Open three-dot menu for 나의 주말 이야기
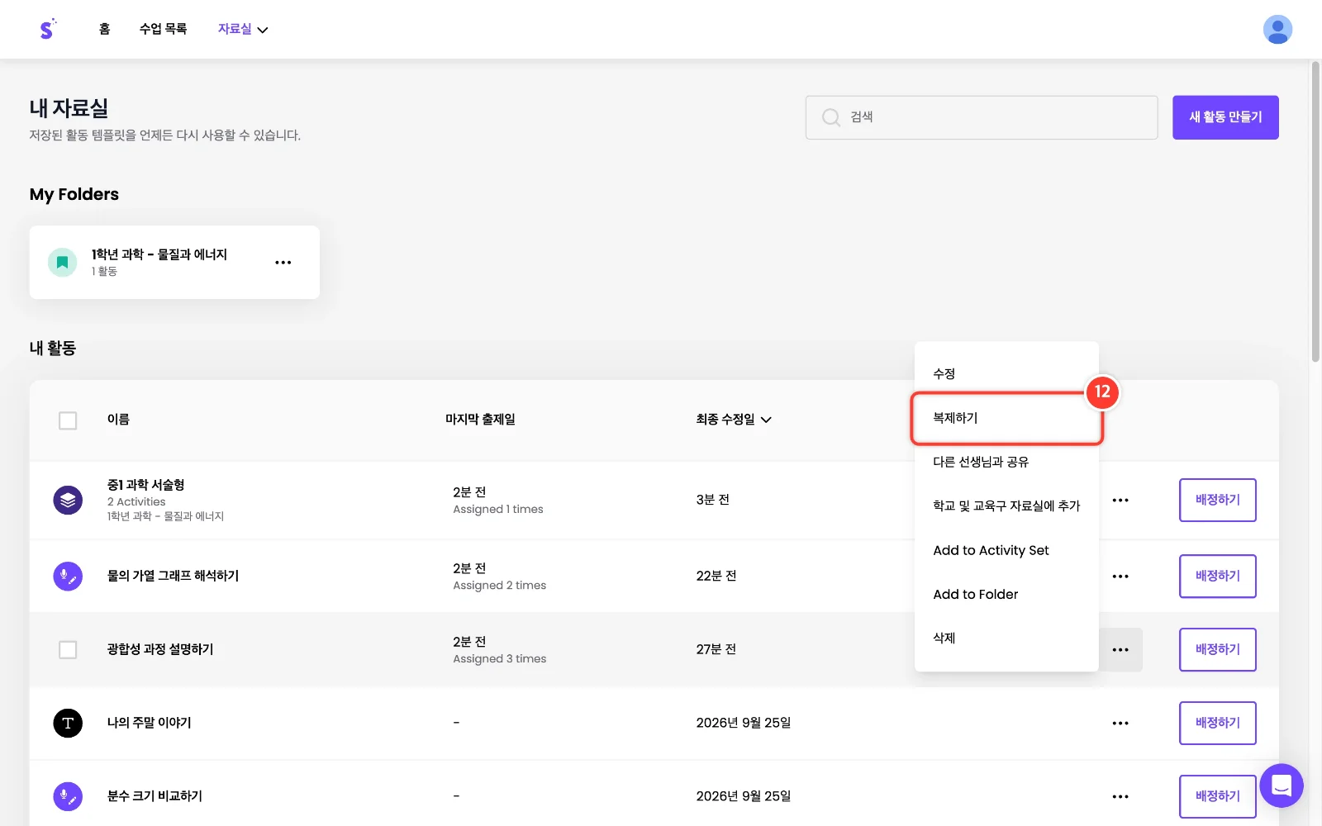This screenshot has height=826, width=1322. click(x=1120, y=723)
